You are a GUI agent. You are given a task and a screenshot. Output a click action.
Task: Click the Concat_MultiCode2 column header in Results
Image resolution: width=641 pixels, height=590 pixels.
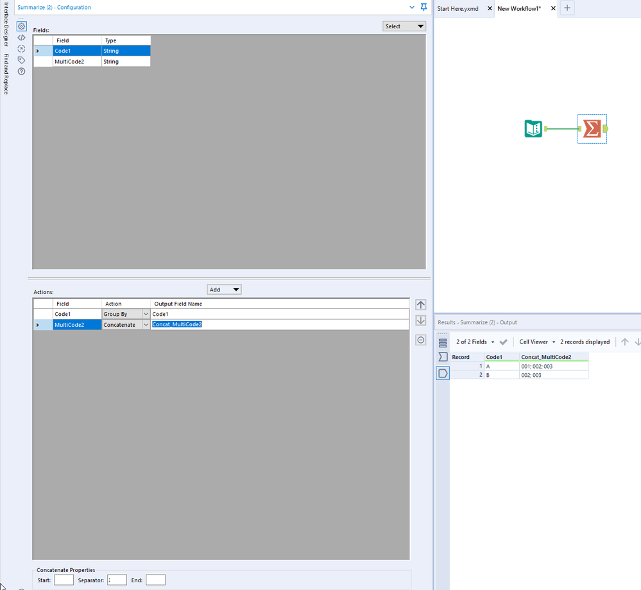tap(554, 357)
